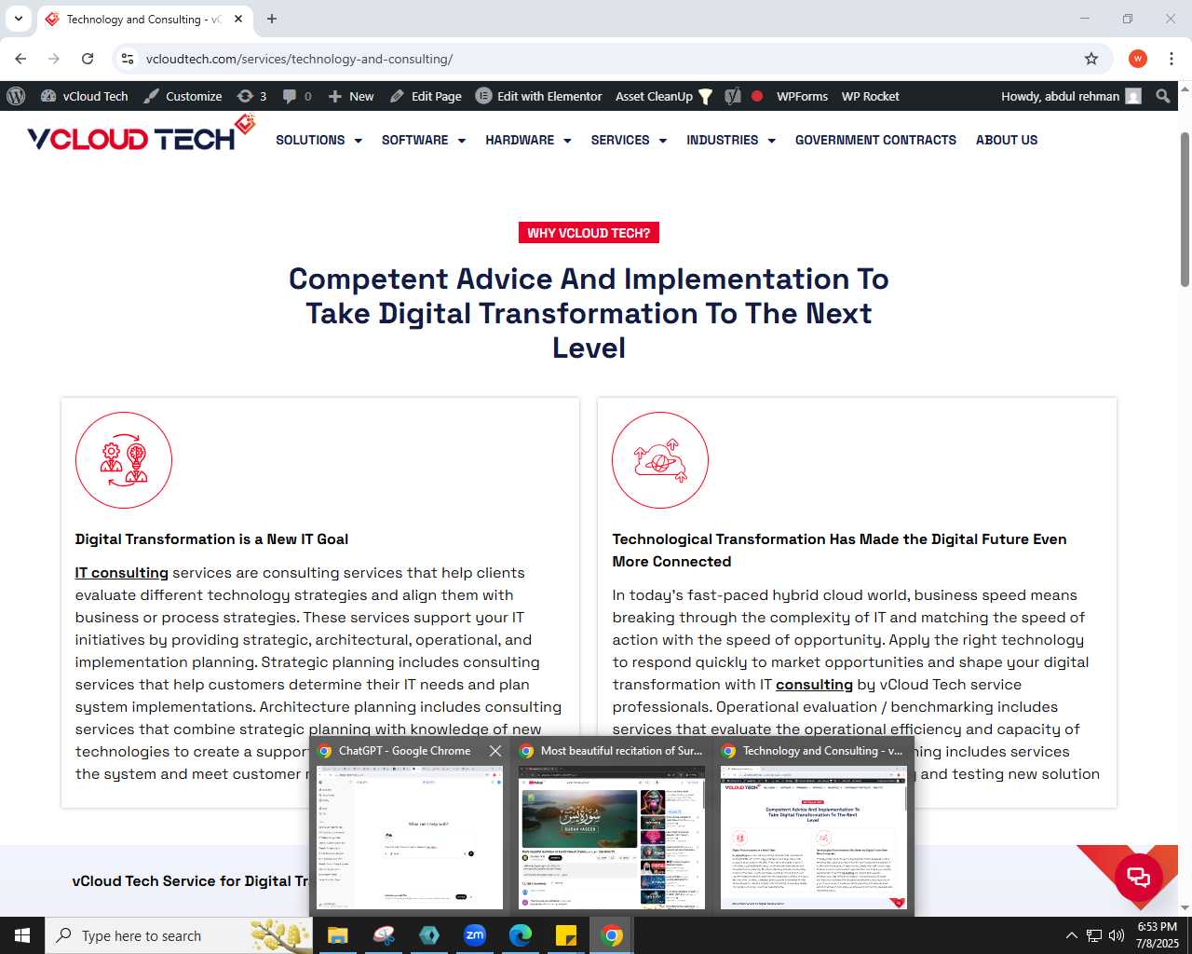
Task: Close the Technology and Consulting tab
Action: point(238,19)
